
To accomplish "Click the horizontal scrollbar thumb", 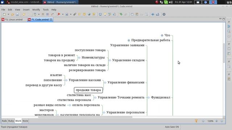I will coord(85,117).
